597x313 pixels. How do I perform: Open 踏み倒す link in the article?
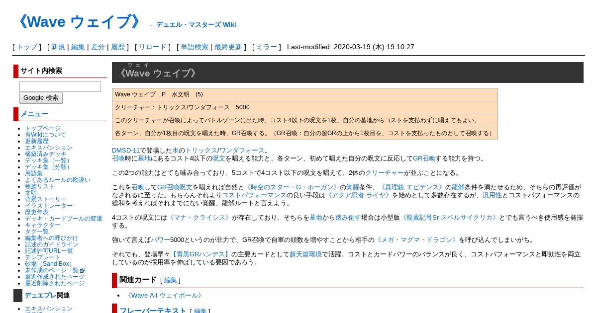(x=349, y=218)
